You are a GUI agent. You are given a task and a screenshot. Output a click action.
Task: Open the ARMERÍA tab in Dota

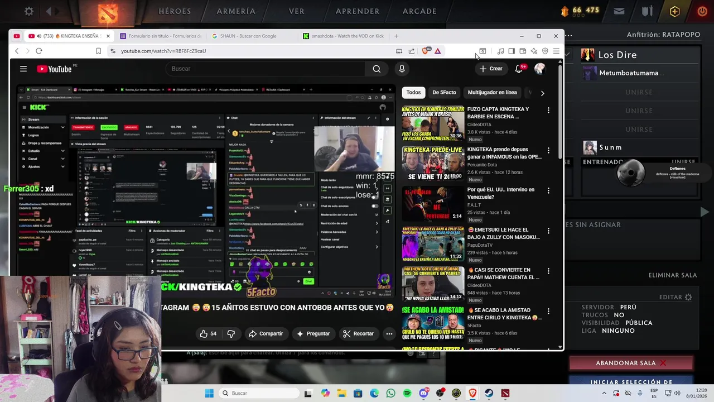coord(236,11)
